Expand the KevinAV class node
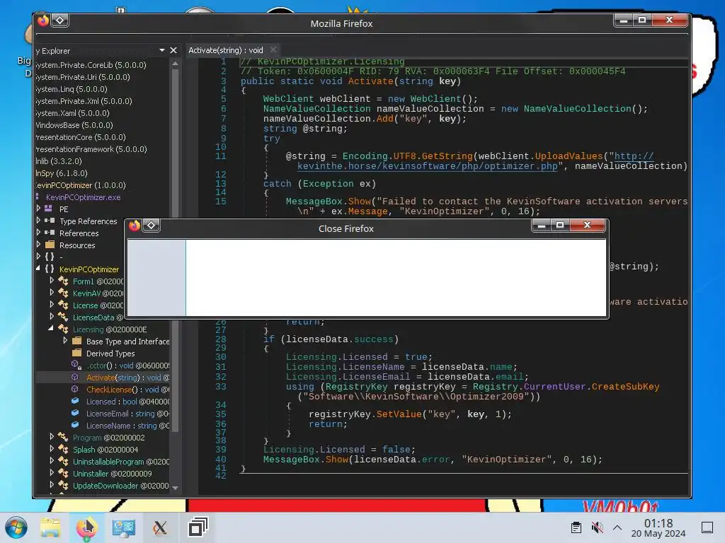 tap(52, 293)
